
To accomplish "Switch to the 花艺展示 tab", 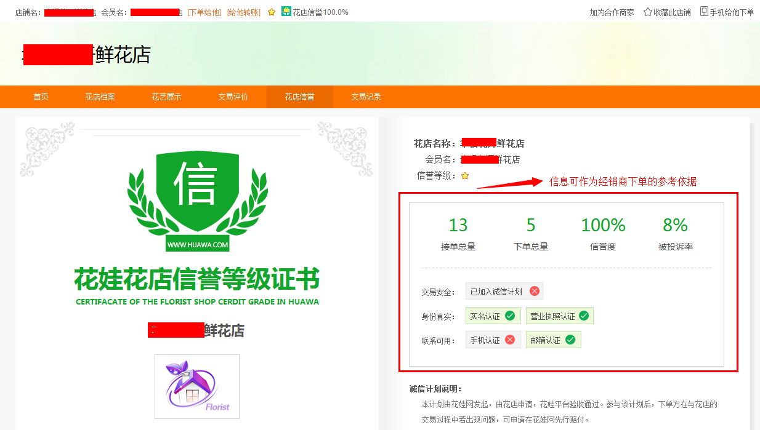I will 166,97.
